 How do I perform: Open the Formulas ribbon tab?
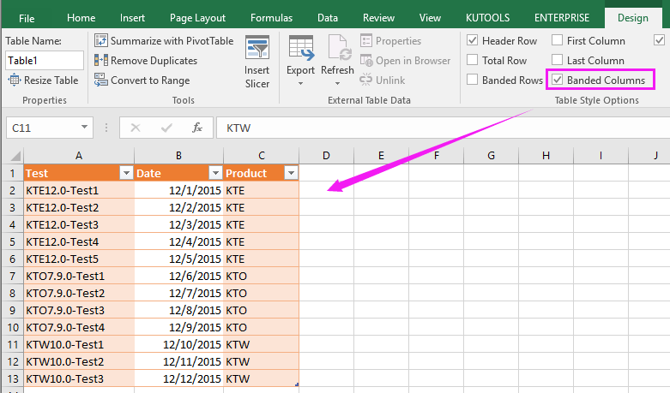(271, 17)
